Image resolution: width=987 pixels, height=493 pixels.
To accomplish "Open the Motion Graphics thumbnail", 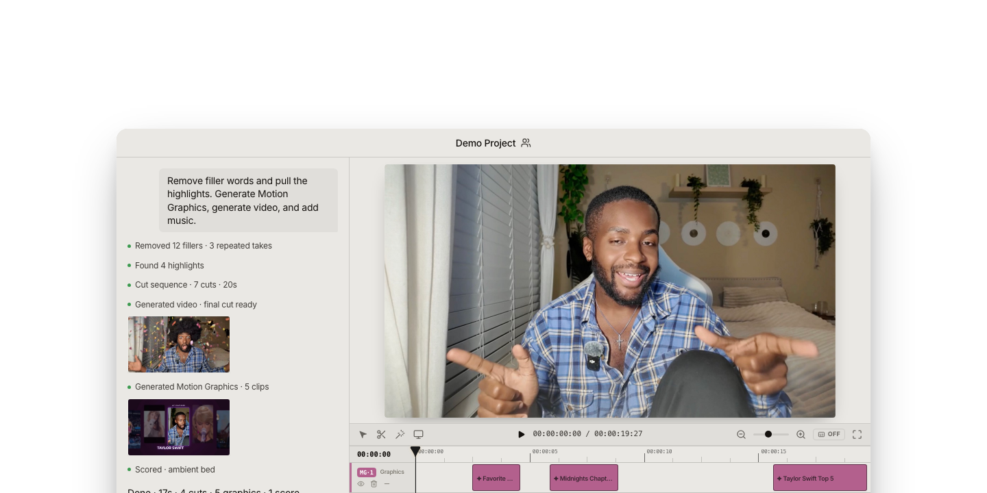I will click(179, 427).
